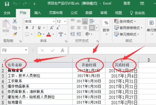Open Merge and Center dropdown arrow

(97, 28)
